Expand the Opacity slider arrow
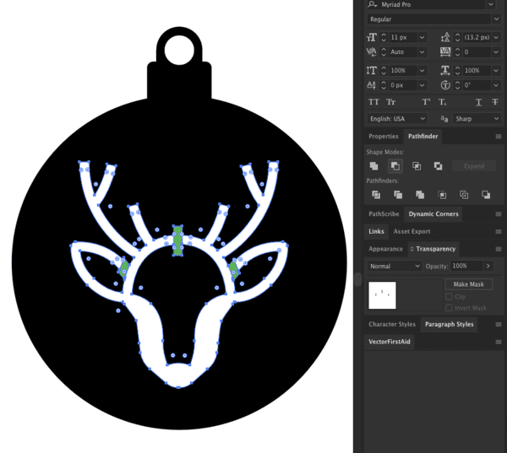The height and width of the screenshot is (453, 507). pyautogui.click(x=488, y=266)
